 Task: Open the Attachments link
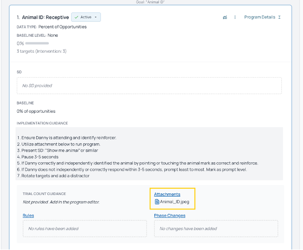click(167, 194)
